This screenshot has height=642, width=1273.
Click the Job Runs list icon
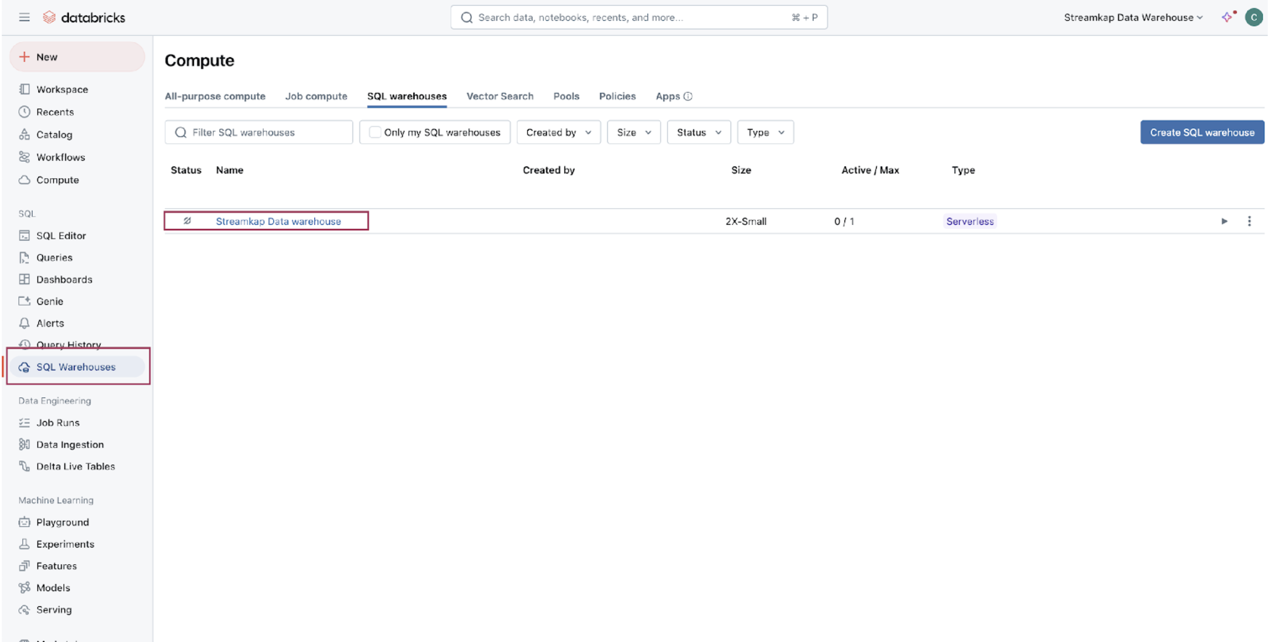point(24,423)
